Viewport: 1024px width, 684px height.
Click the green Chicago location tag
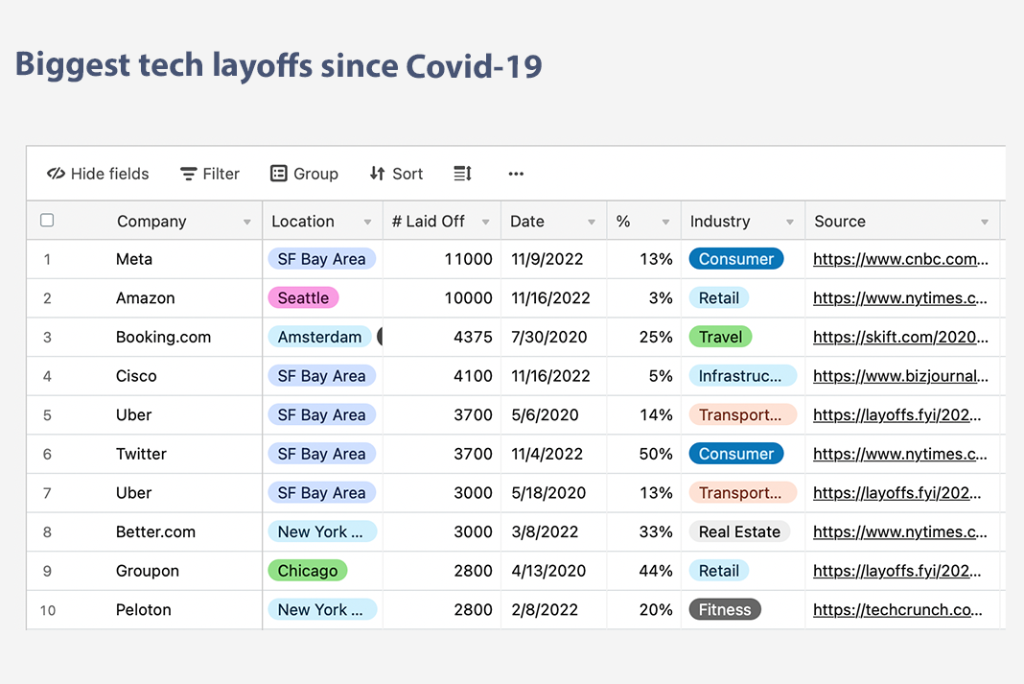(308, 571)
